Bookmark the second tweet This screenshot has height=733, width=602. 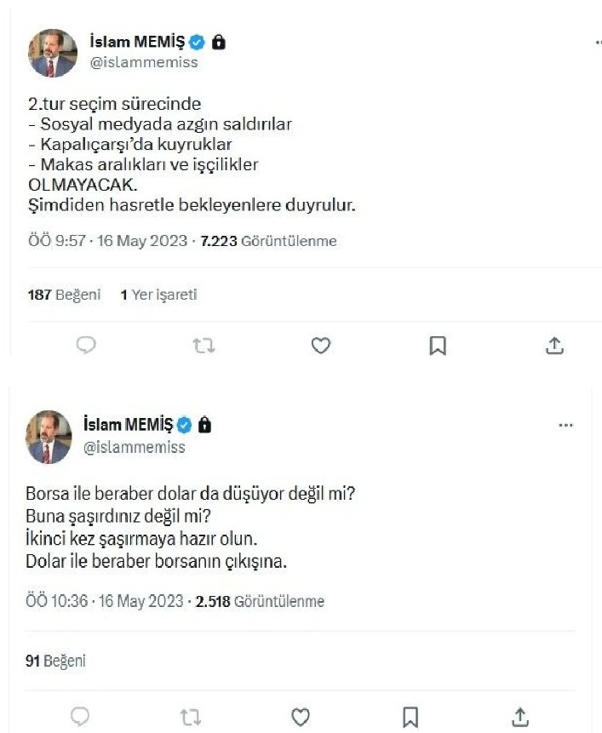click(x=409, y=718)
